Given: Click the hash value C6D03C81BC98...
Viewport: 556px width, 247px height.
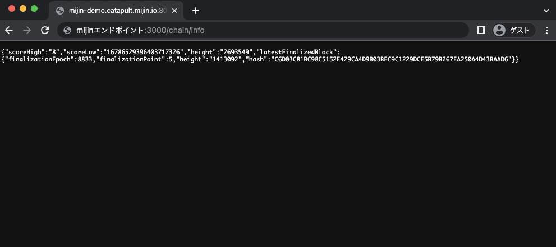Looking at the screenshot, I should (x=391, y=59).
